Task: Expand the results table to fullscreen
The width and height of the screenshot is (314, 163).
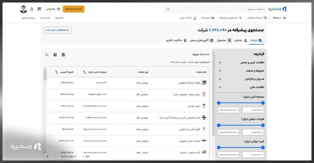Action: point(47,55)
